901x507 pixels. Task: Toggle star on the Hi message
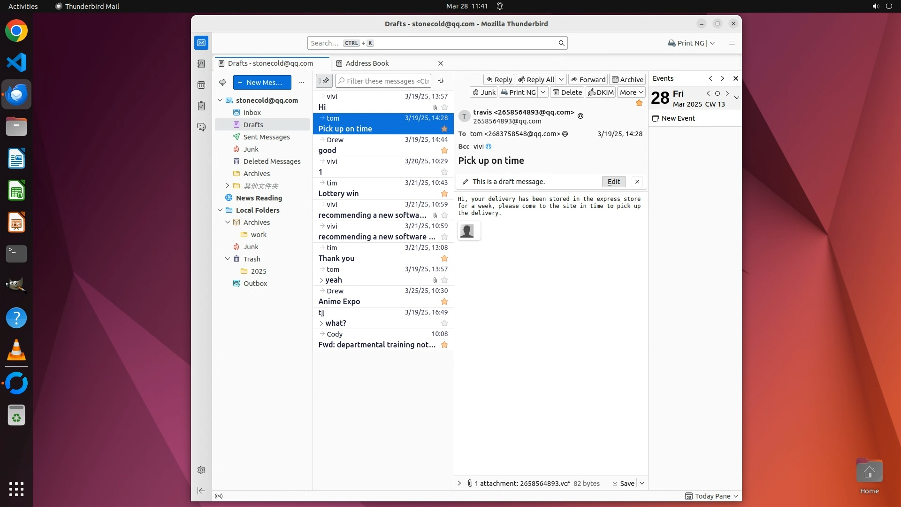click(x=444, y=108)
